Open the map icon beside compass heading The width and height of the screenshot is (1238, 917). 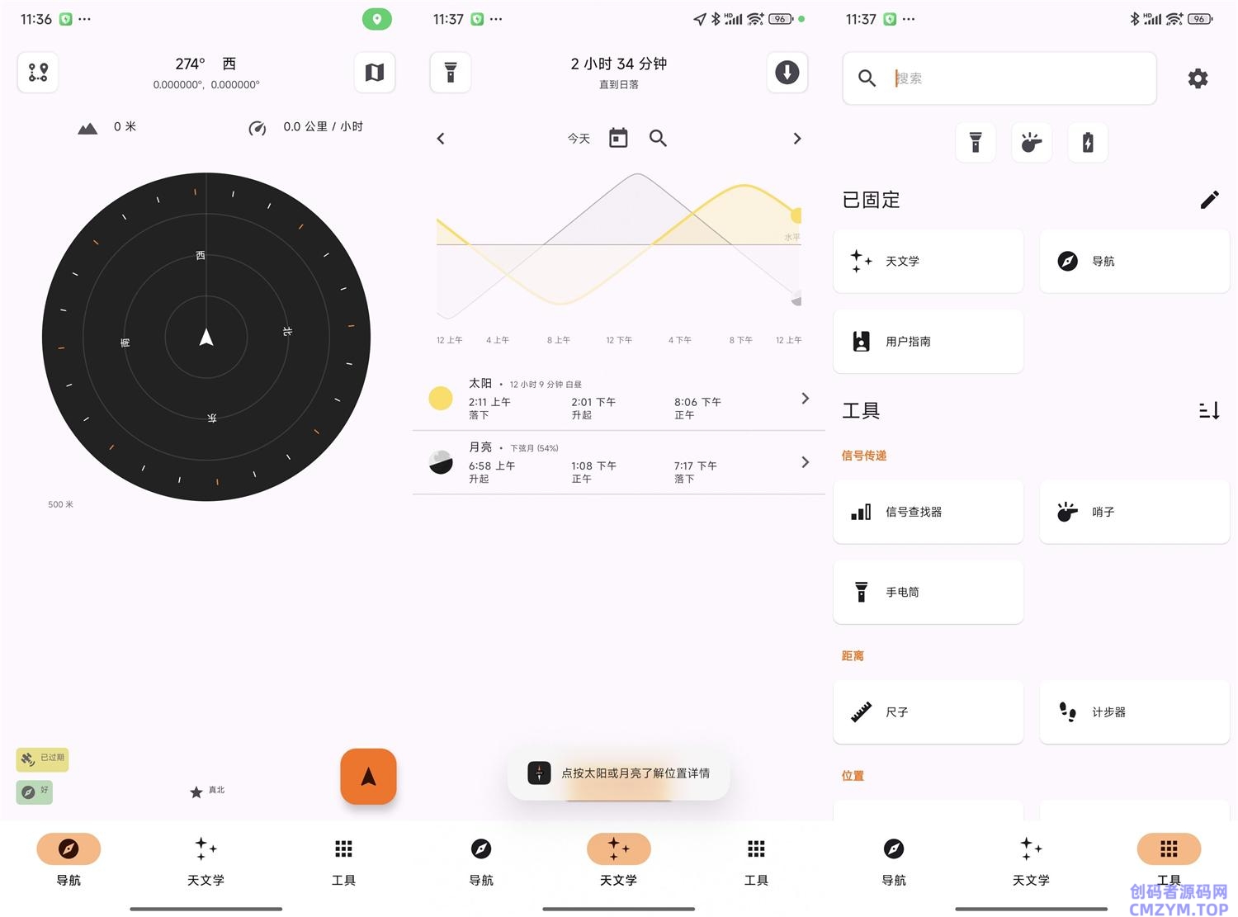[375, 73]
